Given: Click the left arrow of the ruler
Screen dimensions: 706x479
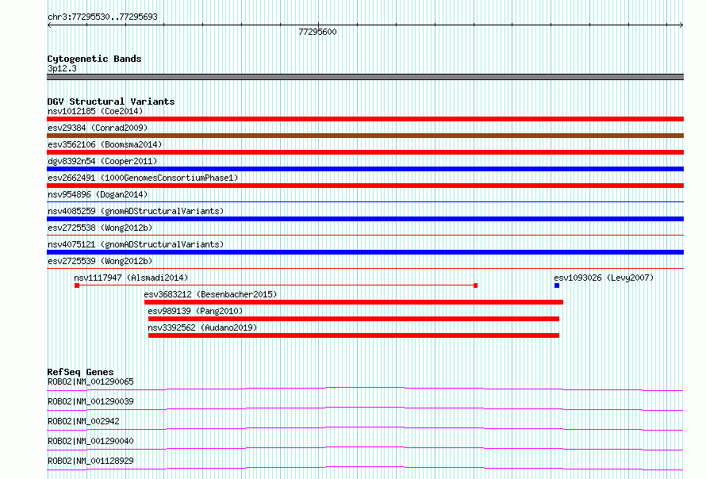Looking at the screenshot, I should (49, 25).
